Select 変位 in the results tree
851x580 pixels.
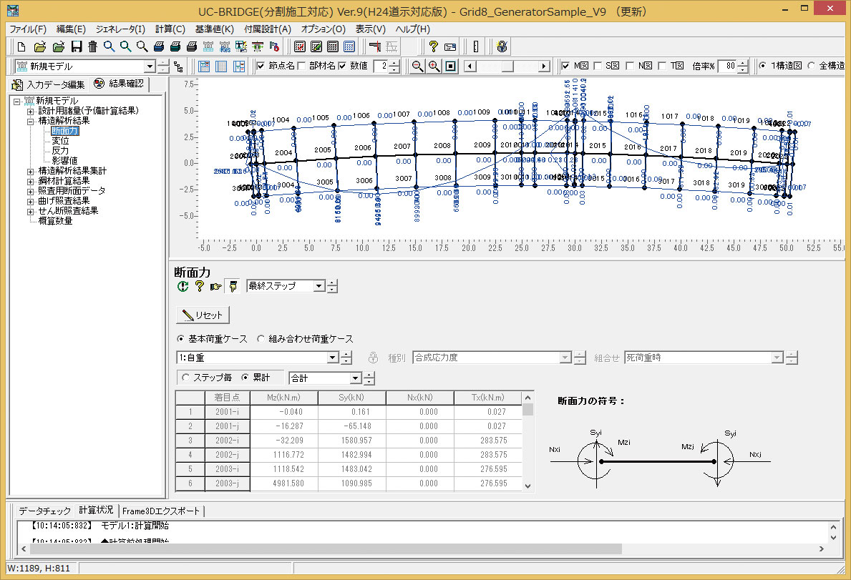60,141
